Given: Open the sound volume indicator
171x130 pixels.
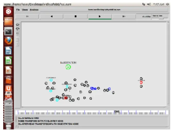Looking at the screenshot, I should 148,4.
